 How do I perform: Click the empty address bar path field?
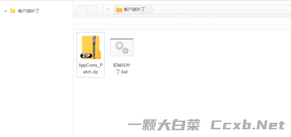pyautogui.click(x=222, y=10)
